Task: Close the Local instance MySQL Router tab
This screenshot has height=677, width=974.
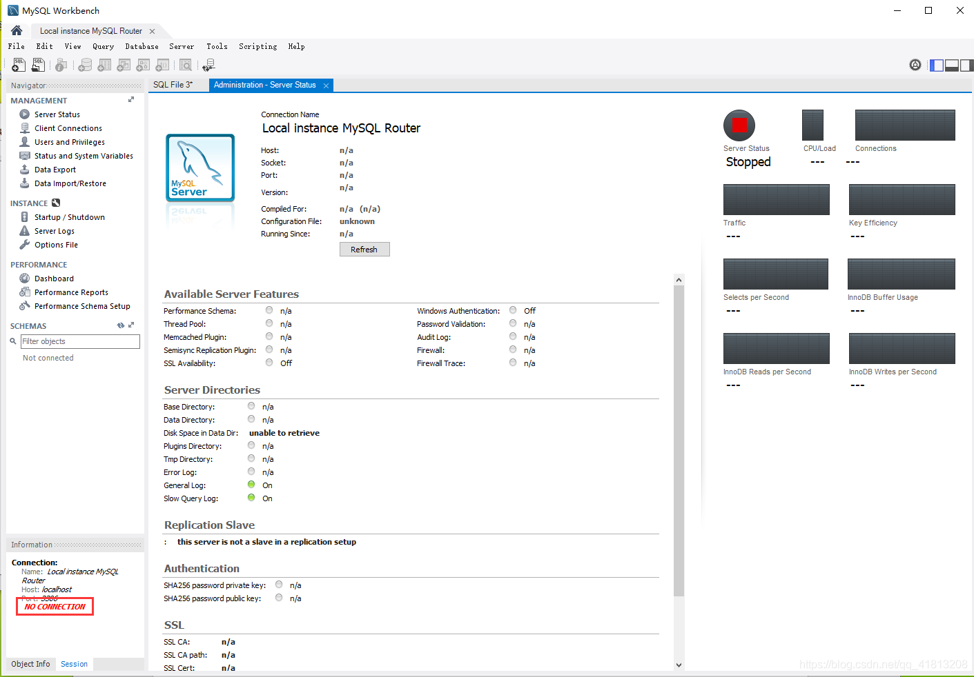Action: (x=152, y=31)
